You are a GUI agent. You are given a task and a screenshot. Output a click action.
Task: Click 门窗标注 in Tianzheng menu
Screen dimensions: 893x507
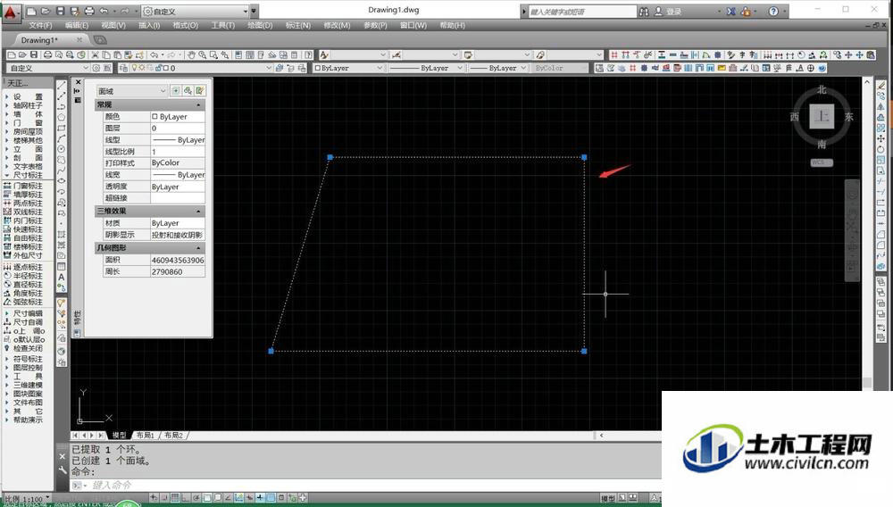28,186
